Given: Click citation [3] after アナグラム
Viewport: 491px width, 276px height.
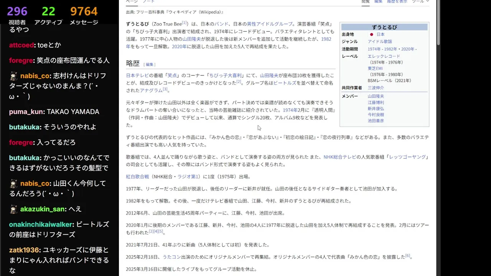Looking at the screenshot, I should 165,89.
